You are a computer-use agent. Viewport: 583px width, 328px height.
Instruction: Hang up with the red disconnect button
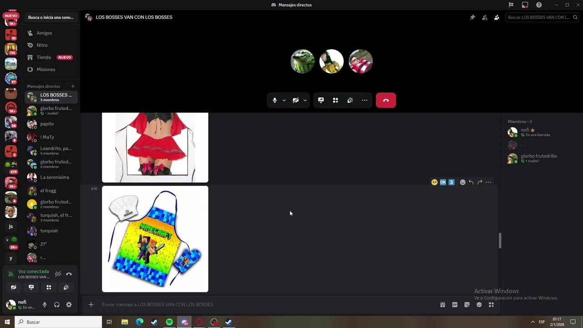click(386, 100)
